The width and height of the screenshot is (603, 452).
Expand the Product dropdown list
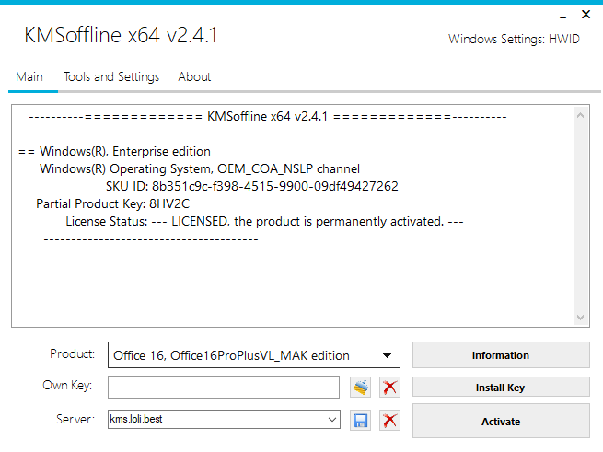pos(387,355)
